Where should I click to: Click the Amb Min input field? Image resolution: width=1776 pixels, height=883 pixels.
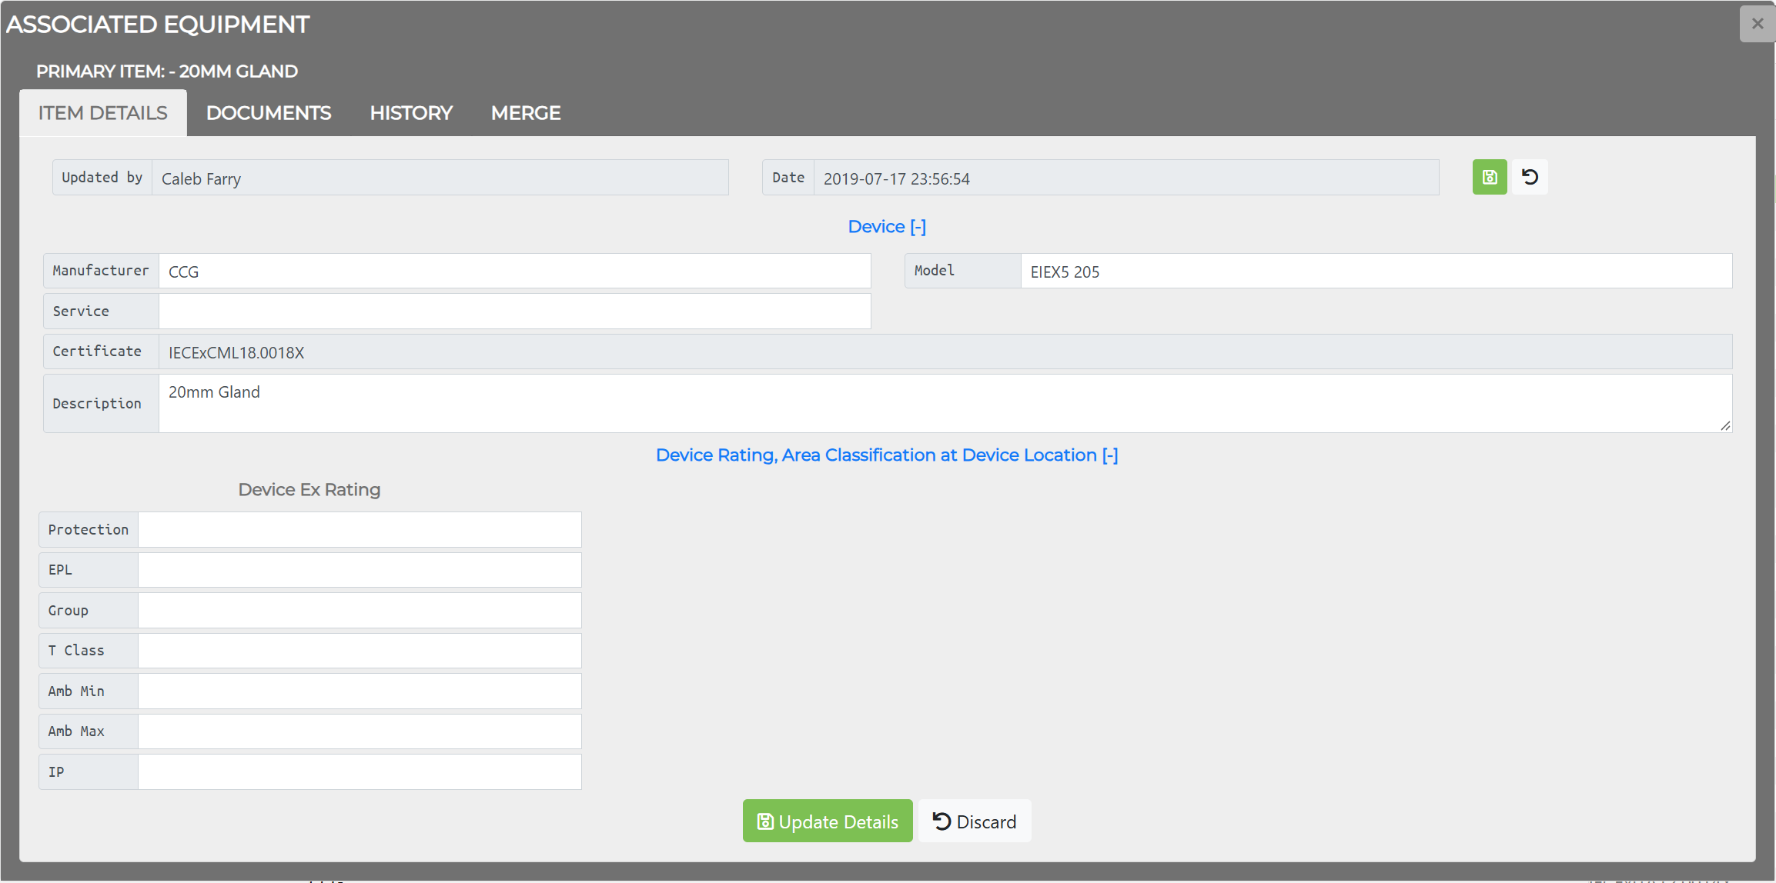tap(360, 691)
